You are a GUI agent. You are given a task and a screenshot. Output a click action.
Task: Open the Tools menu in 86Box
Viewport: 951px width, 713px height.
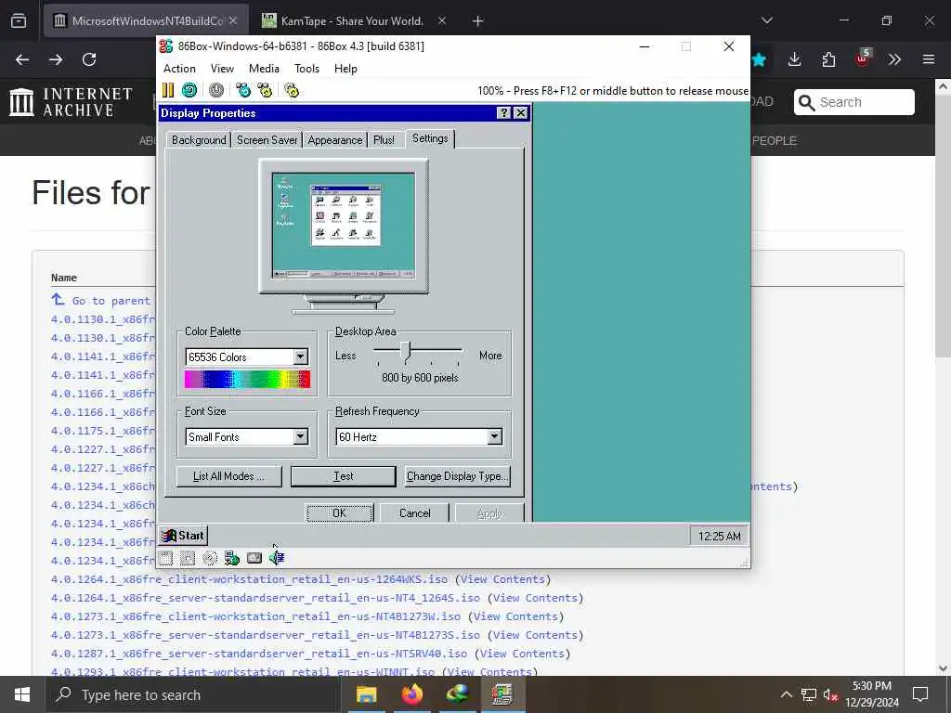coord(306,69)
